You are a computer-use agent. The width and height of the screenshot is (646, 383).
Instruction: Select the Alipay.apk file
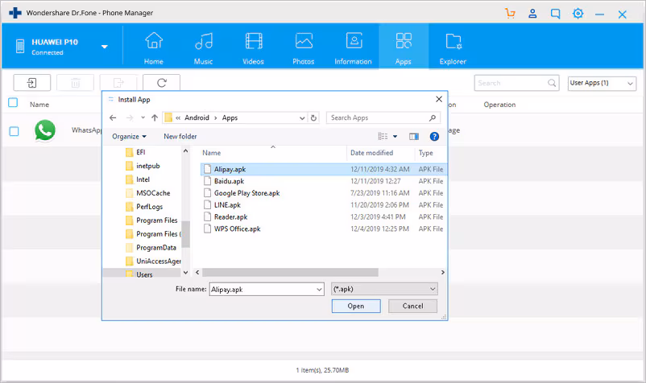[x=324, y=169]
